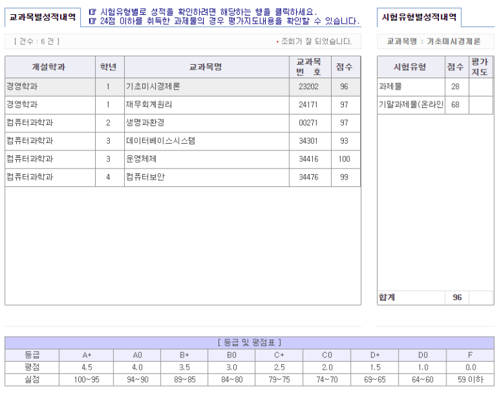The image size is (501, 394).
Task: Click the 합계 total value 96
Action: (x=457, y=298)
